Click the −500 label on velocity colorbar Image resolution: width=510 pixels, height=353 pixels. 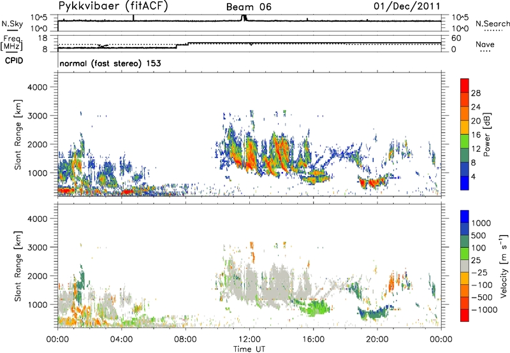click(481, 297)
